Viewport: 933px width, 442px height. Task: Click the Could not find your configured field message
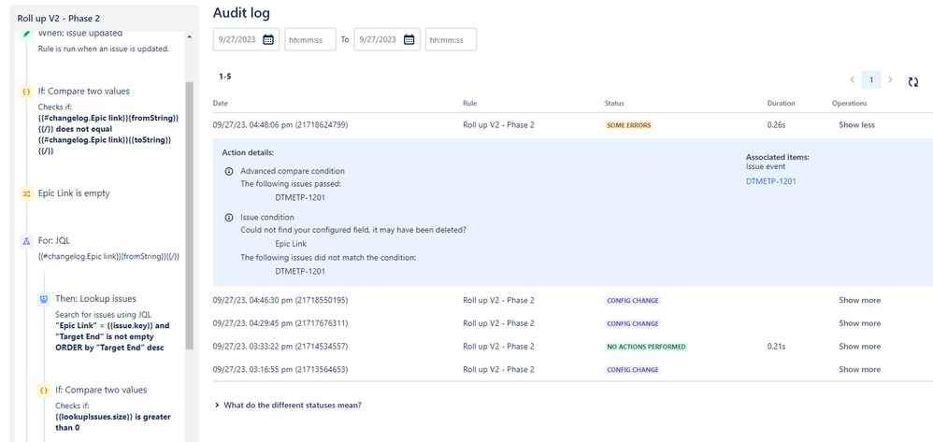coord(353,230)
